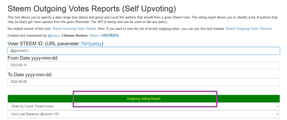Click the Steem Outgoing Votes Reports page heading

pyautogui.click(x=92, y=9)
